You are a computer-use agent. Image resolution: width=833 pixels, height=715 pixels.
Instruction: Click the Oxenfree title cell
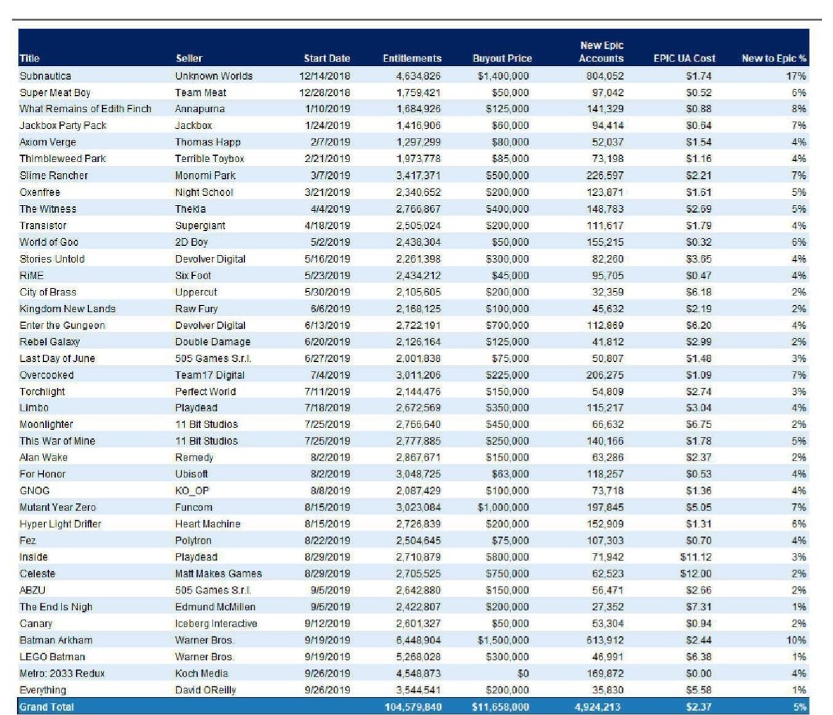pos(40,192)
